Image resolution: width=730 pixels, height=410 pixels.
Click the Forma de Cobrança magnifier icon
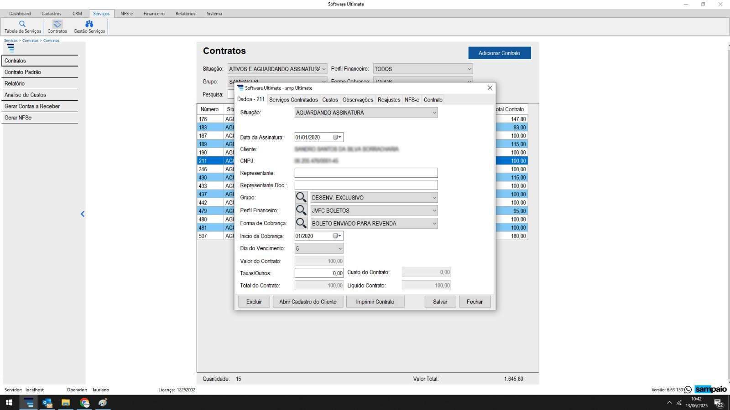click(x=301, y=223)
